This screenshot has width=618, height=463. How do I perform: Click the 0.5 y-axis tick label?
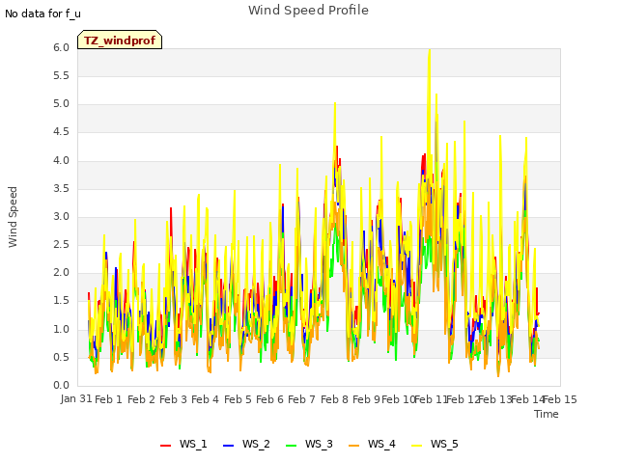click(61, 358)
